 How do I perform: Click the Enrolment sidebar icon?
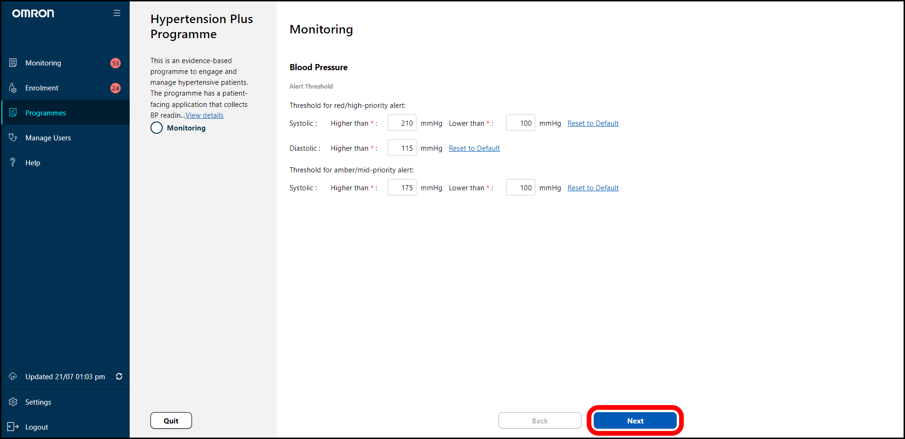[x=13, y=88]
